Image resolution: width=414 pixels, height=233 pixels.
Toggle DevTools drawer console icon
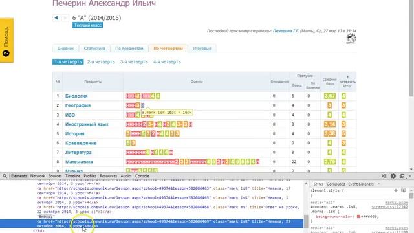(x=384, y=176)
